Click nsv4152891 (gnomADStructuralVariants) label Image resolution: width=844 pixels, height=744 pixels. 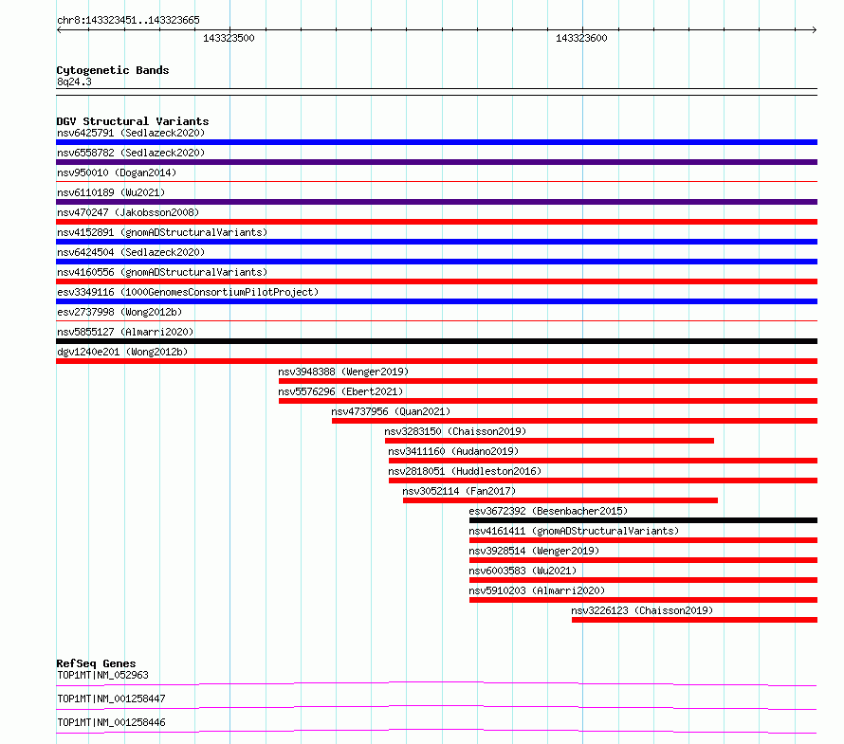162,232
